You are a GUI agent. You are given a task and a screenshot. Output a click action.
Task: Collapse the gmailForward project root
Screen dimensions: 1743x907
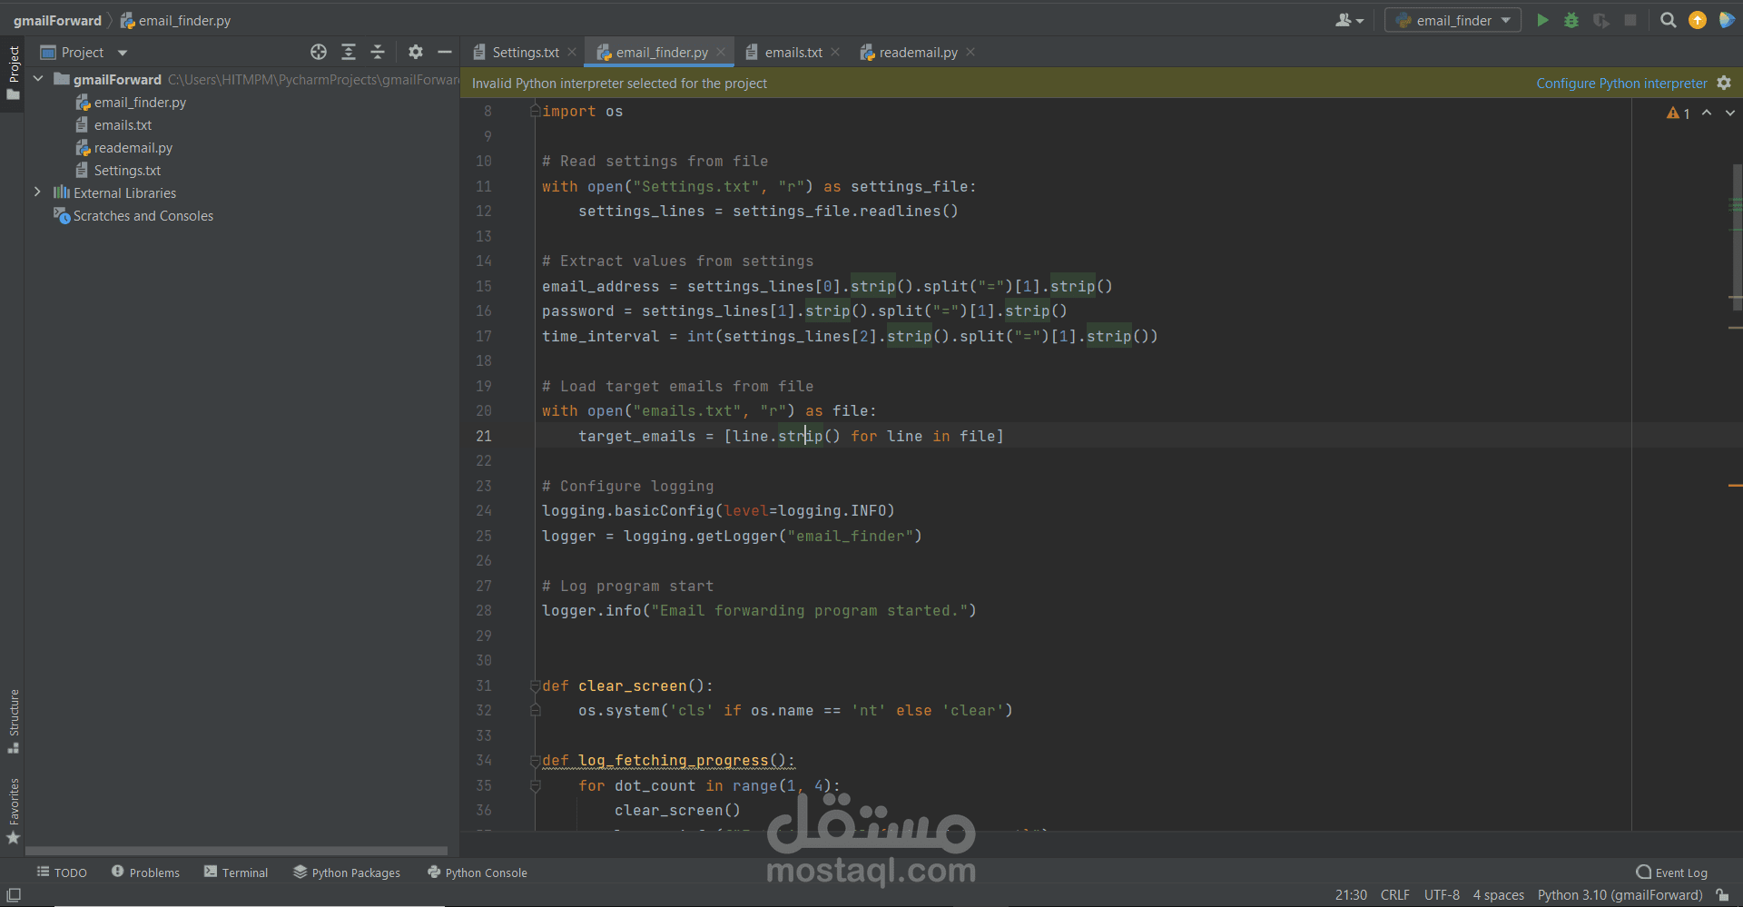[x=38, y=79]
